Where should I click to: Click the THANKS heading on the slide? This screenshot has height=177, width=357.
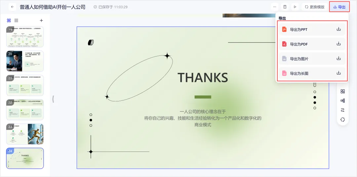coord(203,78)
